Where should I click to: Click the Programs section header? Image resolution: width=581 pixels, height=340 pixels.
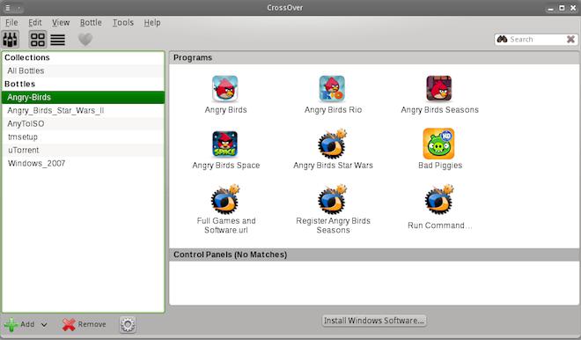374,58
